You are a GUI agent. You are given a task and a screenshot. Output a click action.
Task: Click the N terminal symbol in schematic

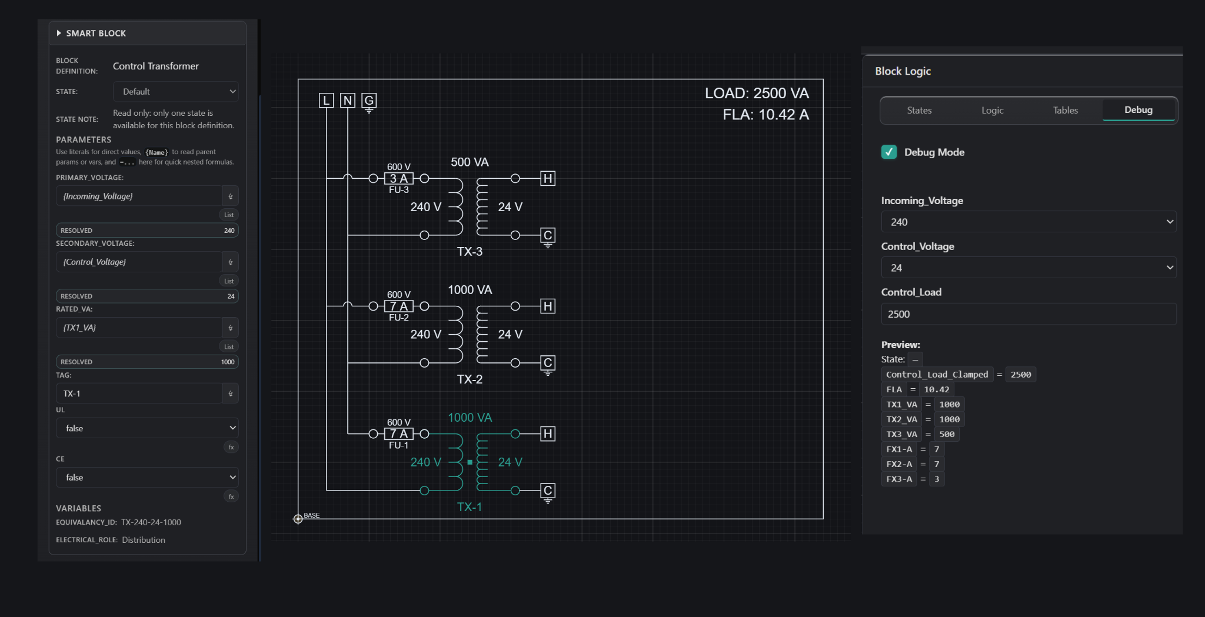point(348,101)
